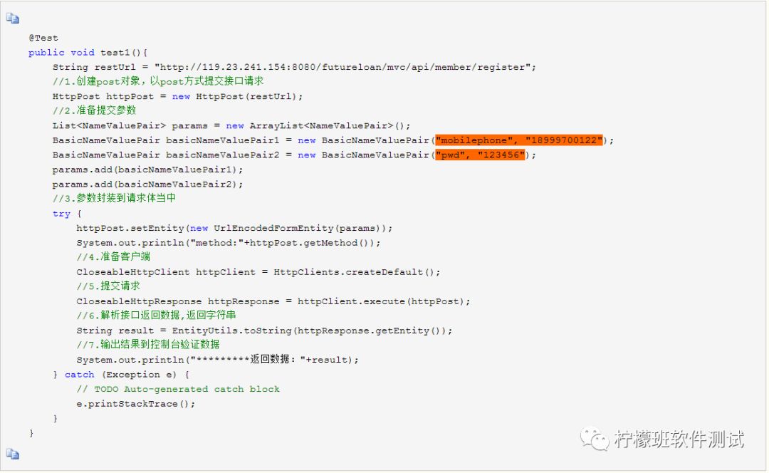The height and width of the screenshot is (473, 769).
Task: Click the "params.add(basicNameValuePair1);" line
Action: click(147, 170)
